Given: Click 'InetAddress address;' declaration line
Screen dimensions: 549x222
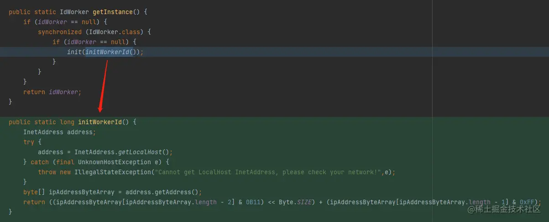Looking at the screenshot, I should click(x=60, y=132).
